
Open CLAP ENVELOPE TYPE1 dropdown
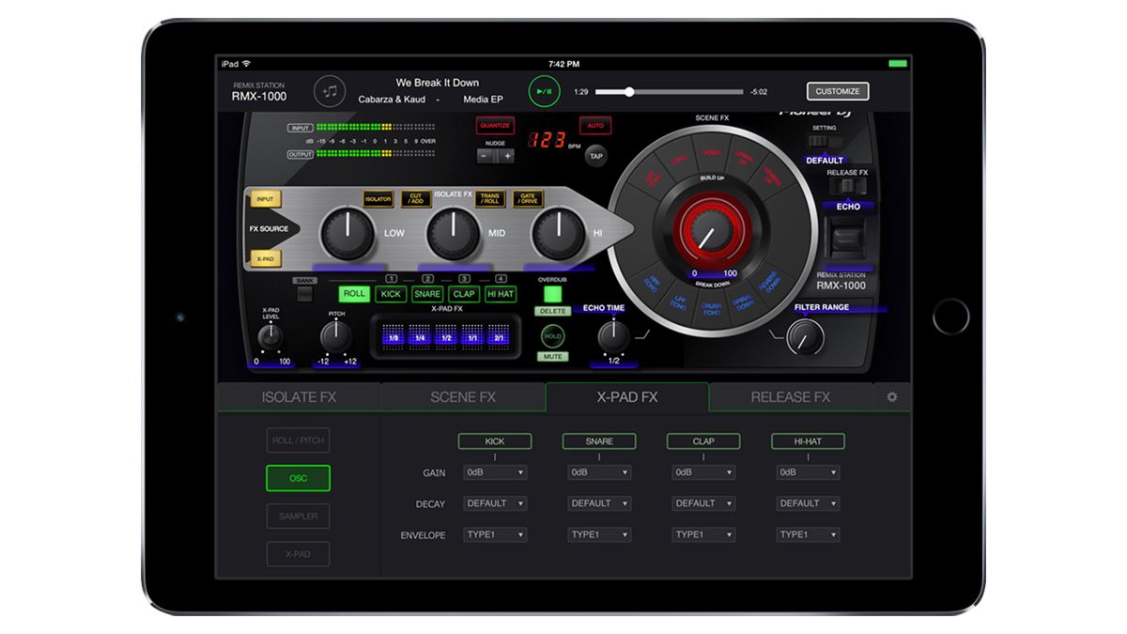703,534
